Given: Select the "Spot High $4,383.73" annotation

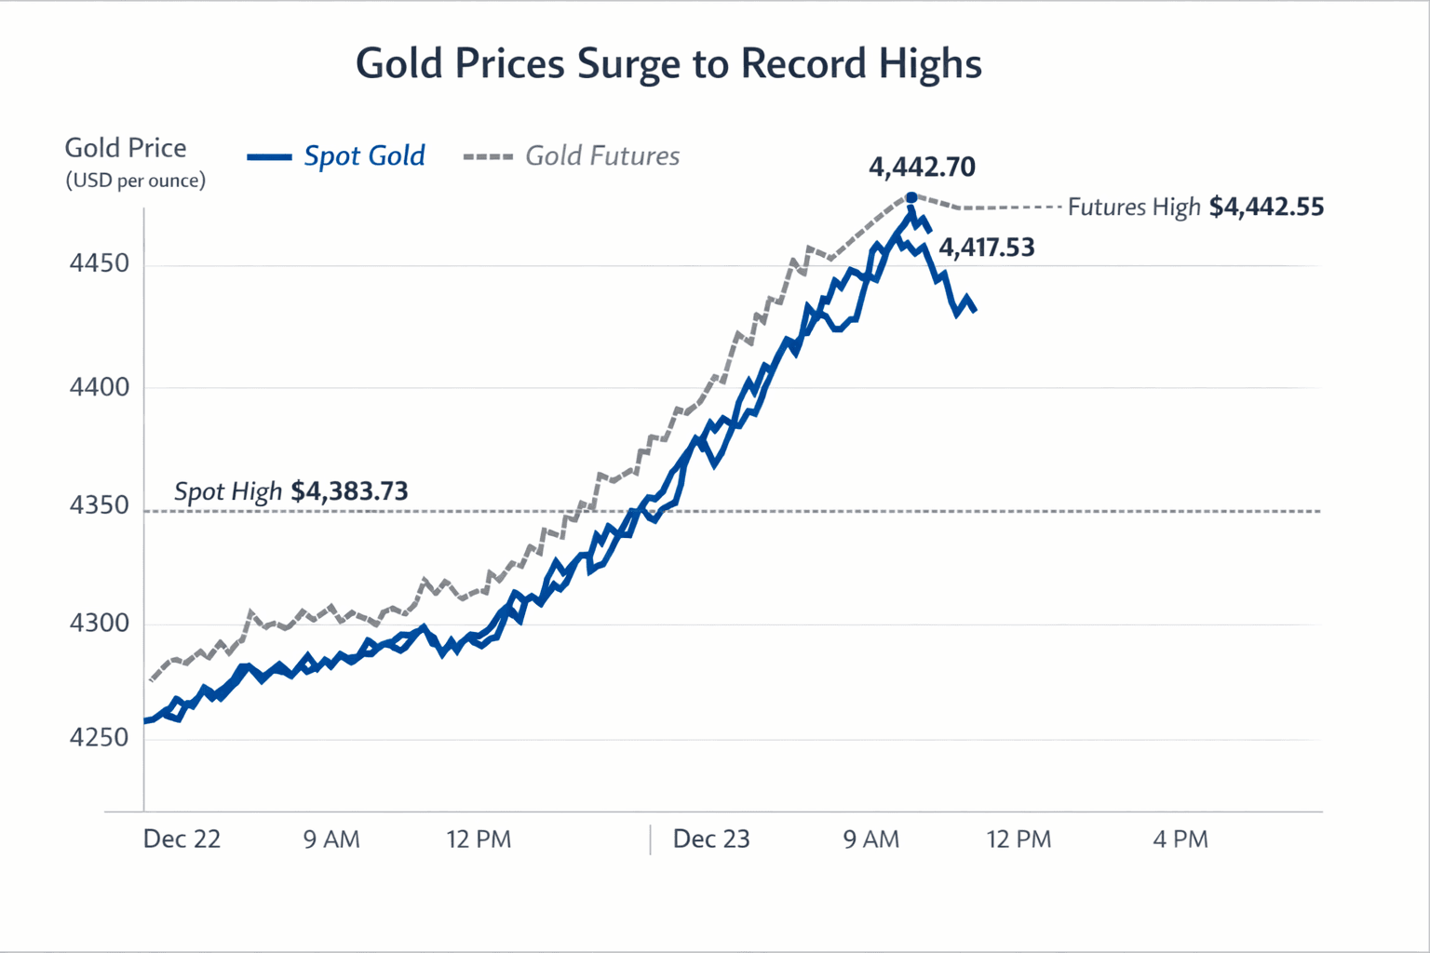Looking at the screenshot, I should tap(290, 491).
